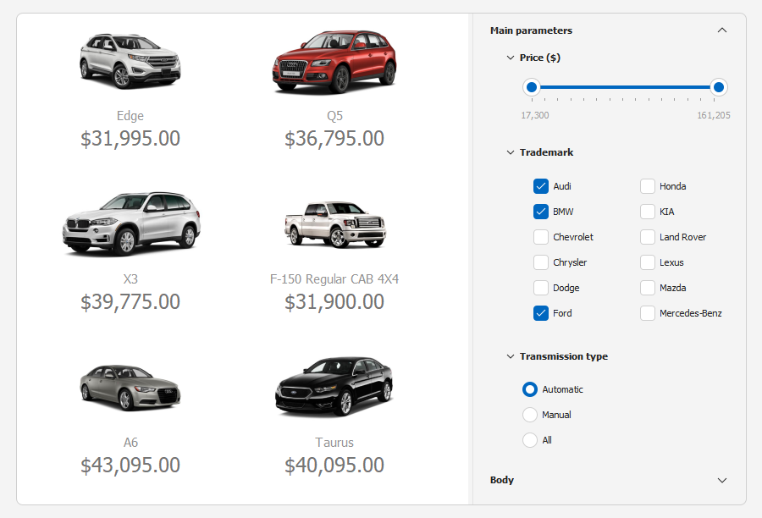This screenshot has height=518, width=762.
Task: Click the Main parameters heading
Action: pyautogui.click(x=531, y=30)
